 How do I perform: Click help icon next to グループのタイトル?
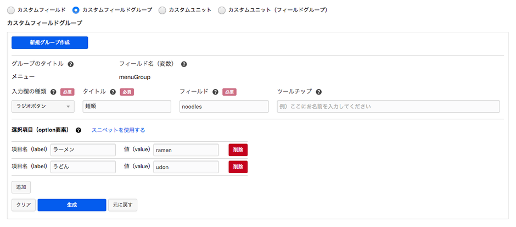[x=71, y=64]
